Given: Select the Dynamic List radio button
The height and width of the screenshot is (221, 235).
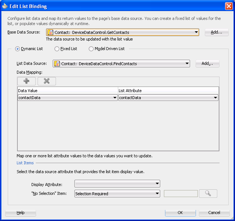Looking at the screenshot, I should (17, 49).
